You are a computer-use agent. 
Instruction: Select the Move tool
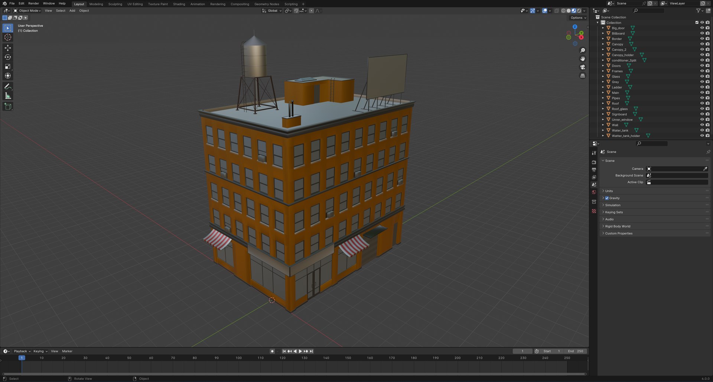pyautogui.click(x=8, y=48)
